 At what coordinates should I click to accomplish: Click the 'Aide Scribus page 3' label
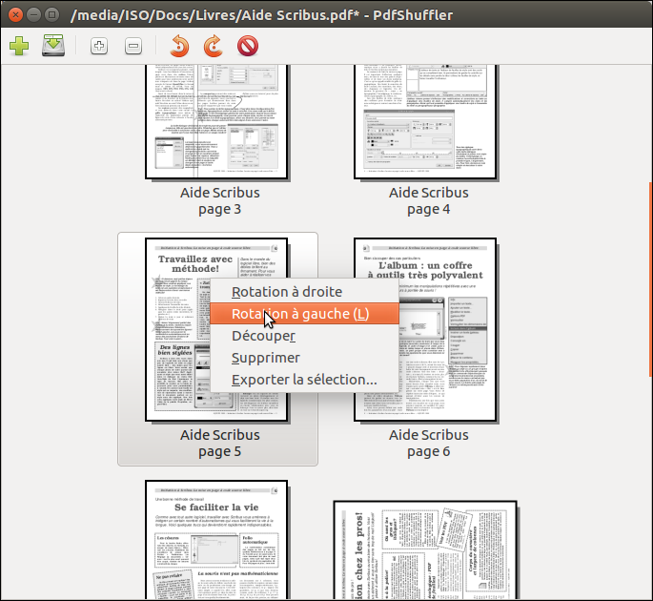click(x=220, y=201)
